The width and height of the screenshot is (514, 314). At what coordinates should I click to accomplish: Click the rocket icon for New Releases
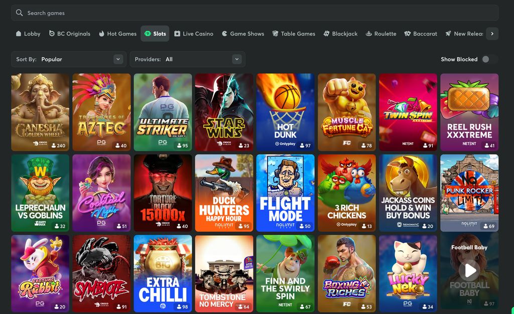pos(448,34)
